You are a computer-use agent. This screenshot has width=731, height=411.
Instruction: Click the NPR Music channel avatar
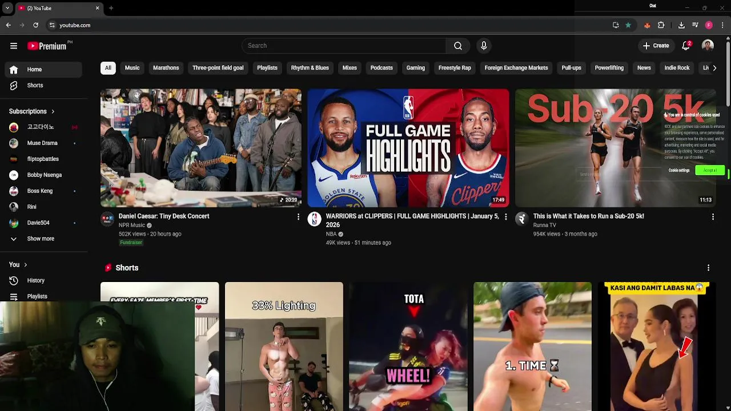coord(107,219)
